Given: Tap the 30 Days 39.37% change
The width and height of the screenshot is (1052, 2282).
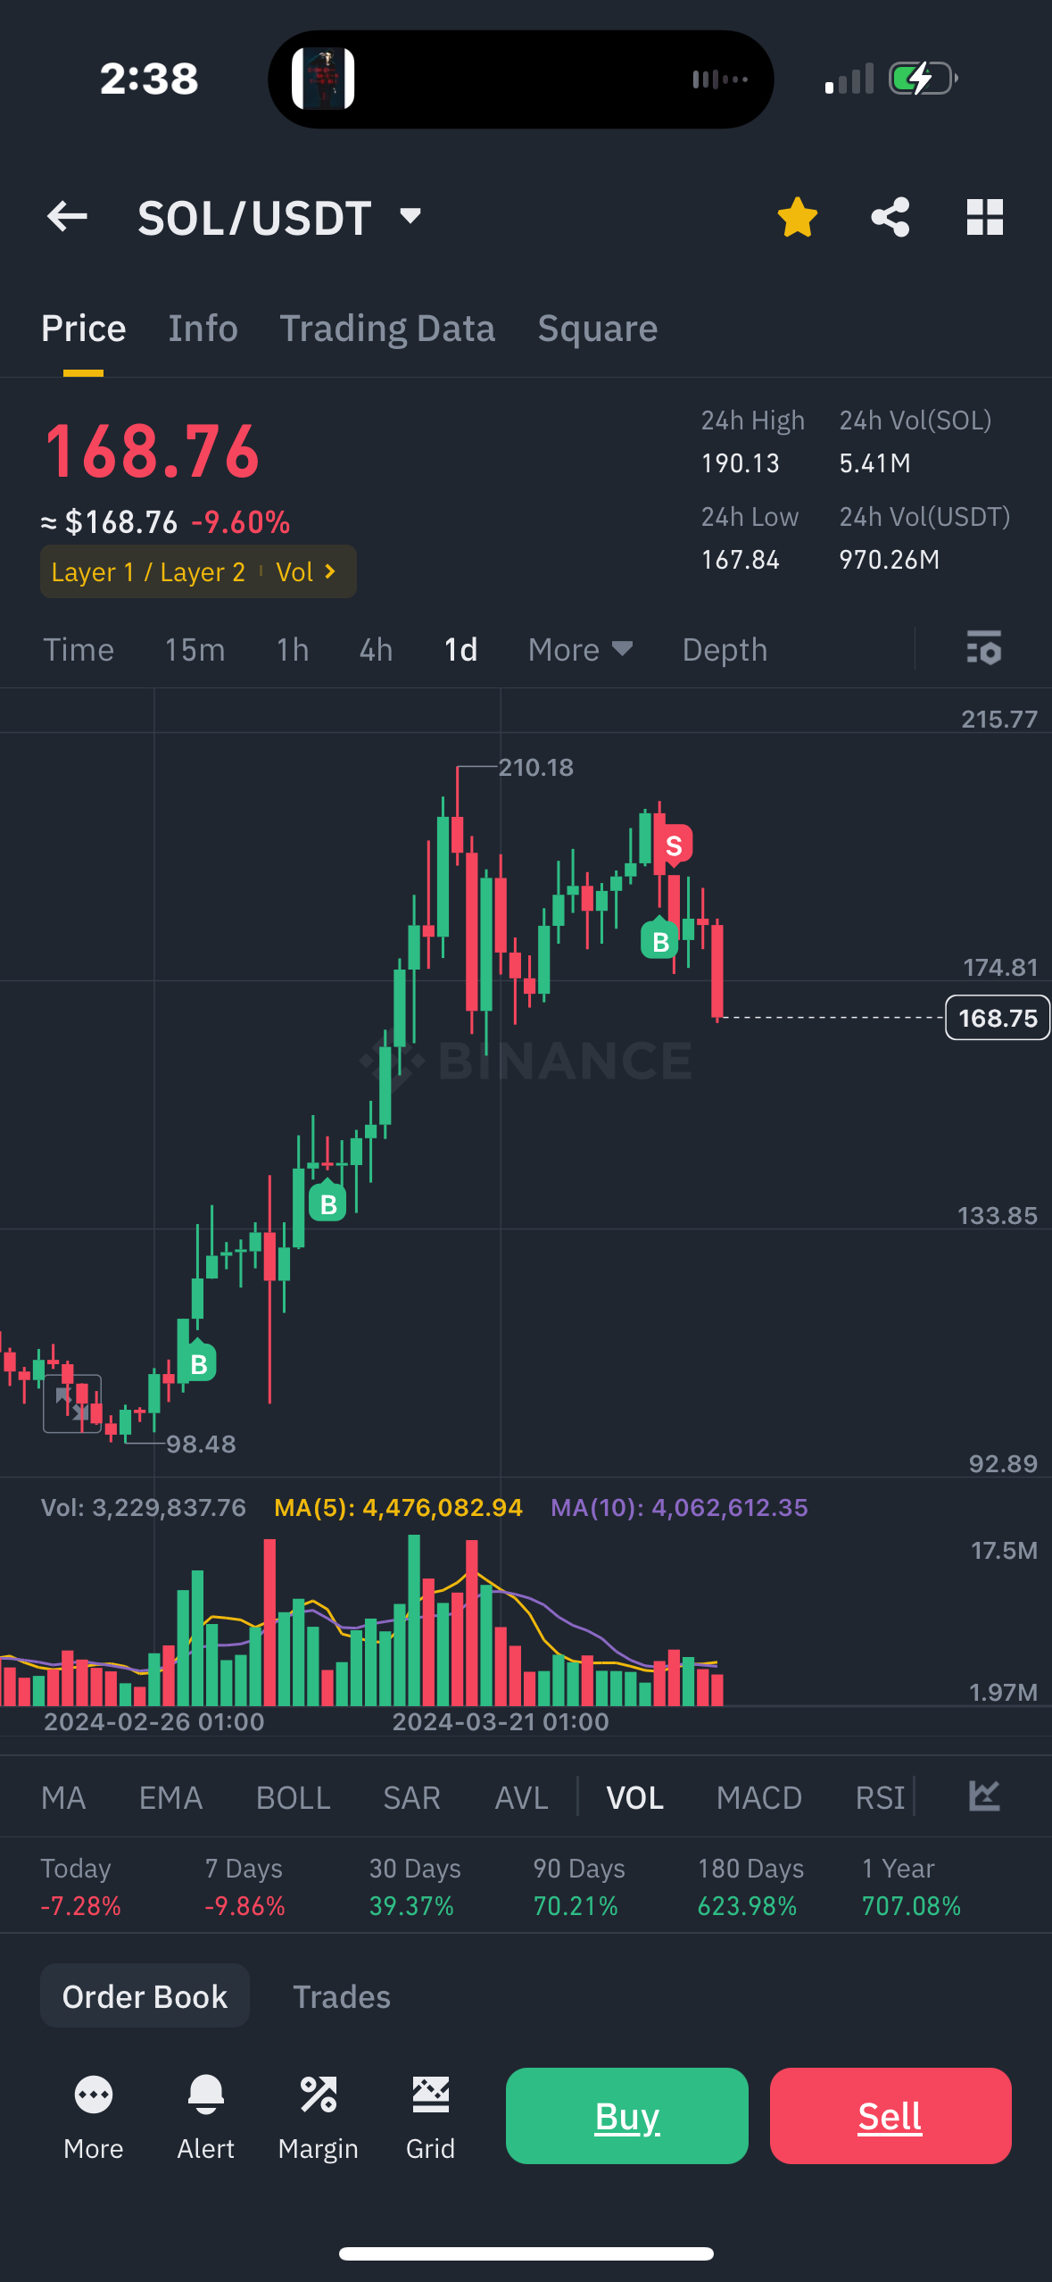Looking at the screenshot, I should pyautogui.click(x=415, y=1886).
